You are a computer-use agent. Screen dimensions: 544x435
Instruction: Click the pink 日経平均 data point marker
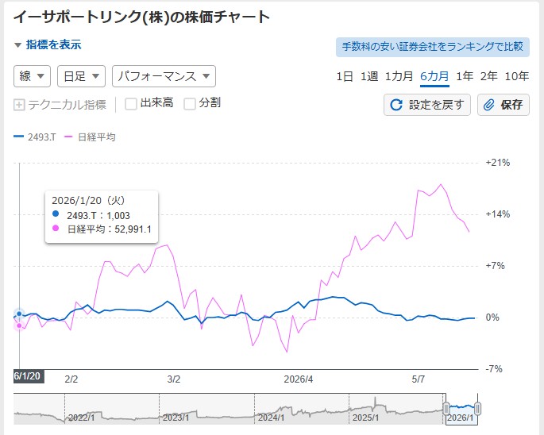[x=19, y=325]
